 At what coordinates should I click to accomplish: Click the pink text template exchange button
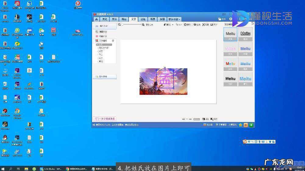pyautogui.click(x=105, y=119)
